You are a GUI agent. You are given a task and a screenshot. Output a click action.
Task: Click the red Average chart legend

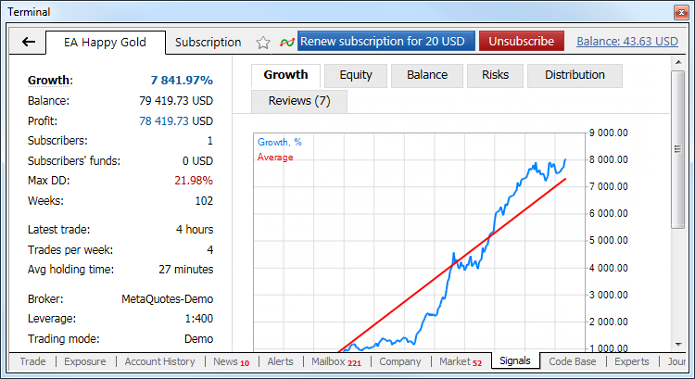(275, 158)
